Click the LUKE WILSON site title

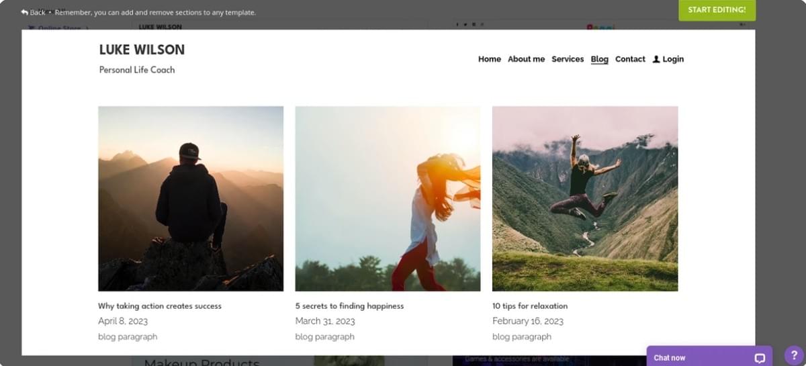coord(142,50)
